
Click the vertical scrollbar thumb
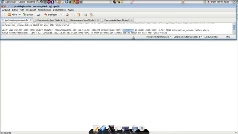pos(234,28)
